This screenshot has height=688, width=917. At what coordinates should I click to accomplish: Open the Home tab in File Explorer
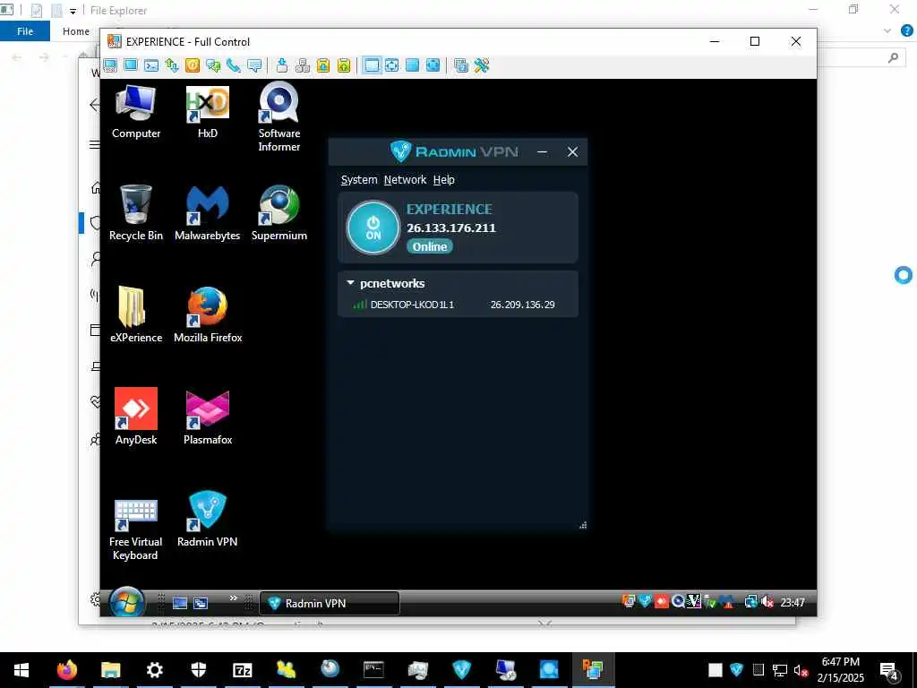[x=76, y=31]
